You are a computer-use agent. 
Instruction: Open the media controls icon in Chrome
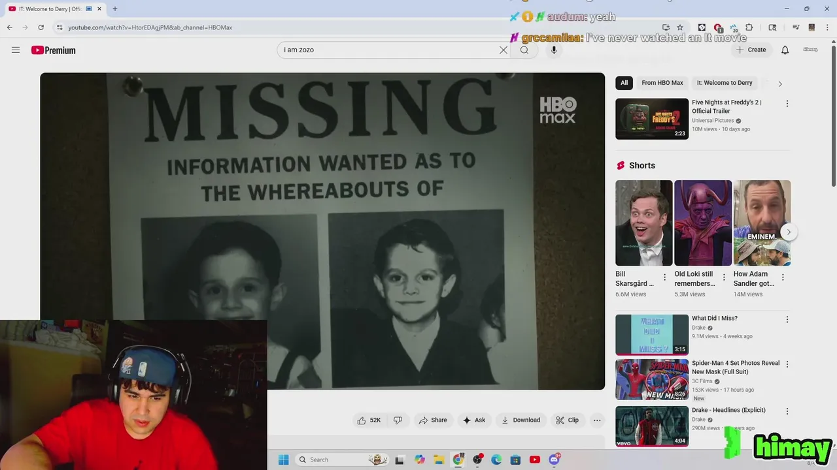coord(796,27)
